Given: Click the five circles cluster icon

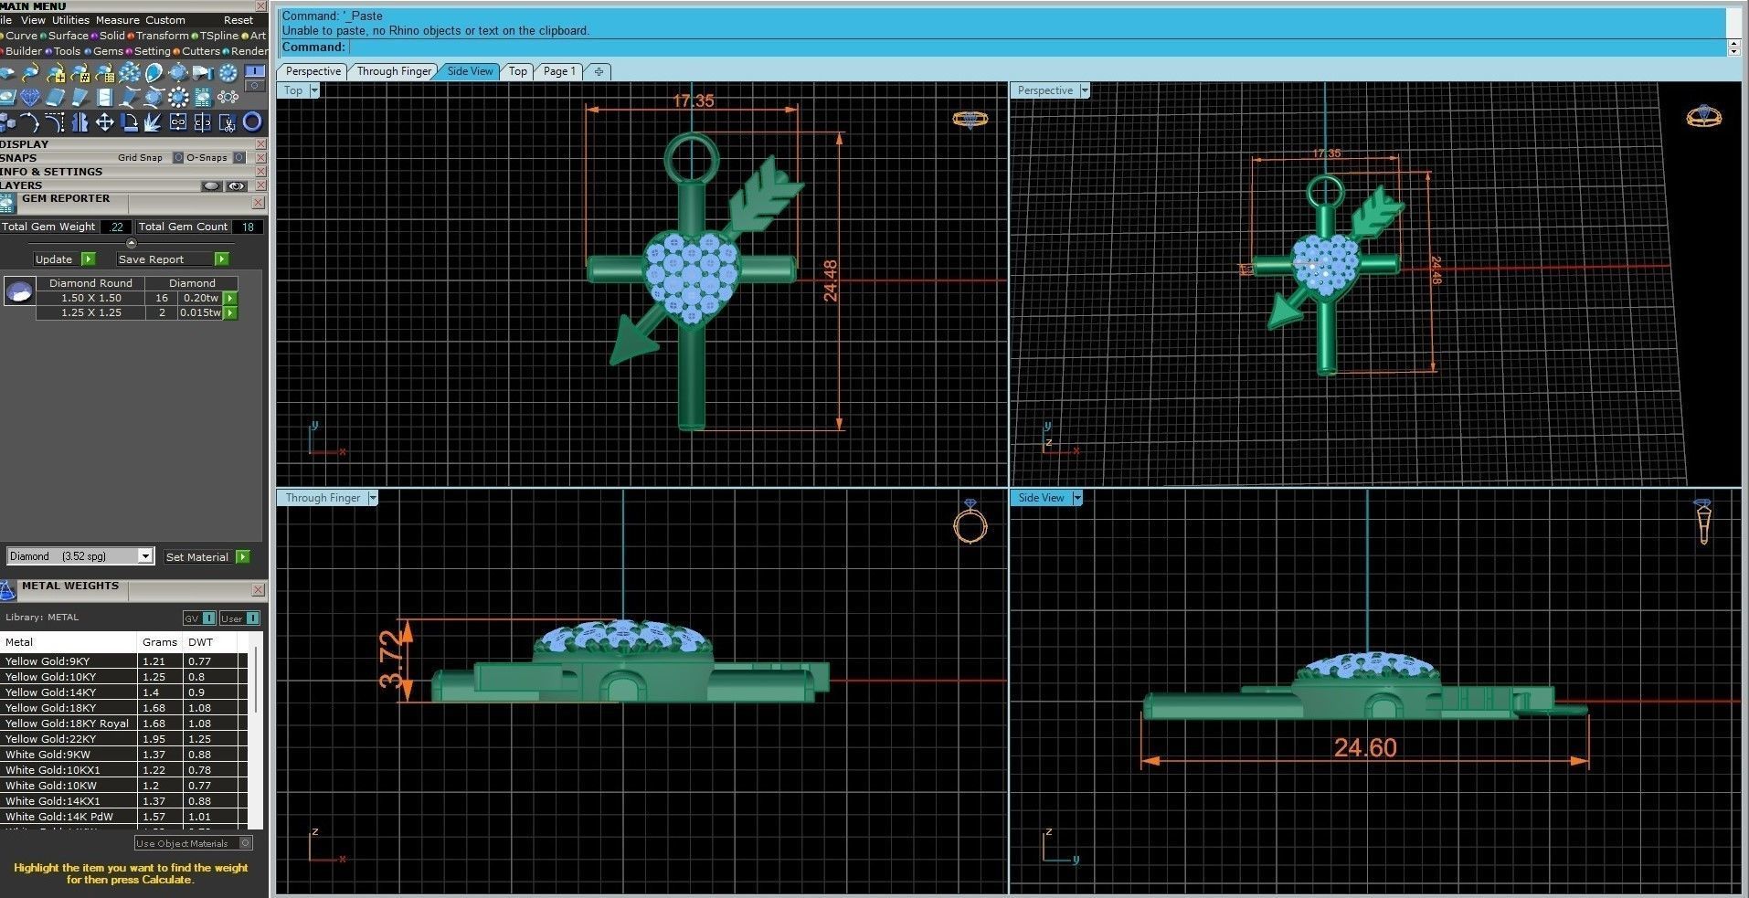Looking at the screenshot, I should point(228,97).
